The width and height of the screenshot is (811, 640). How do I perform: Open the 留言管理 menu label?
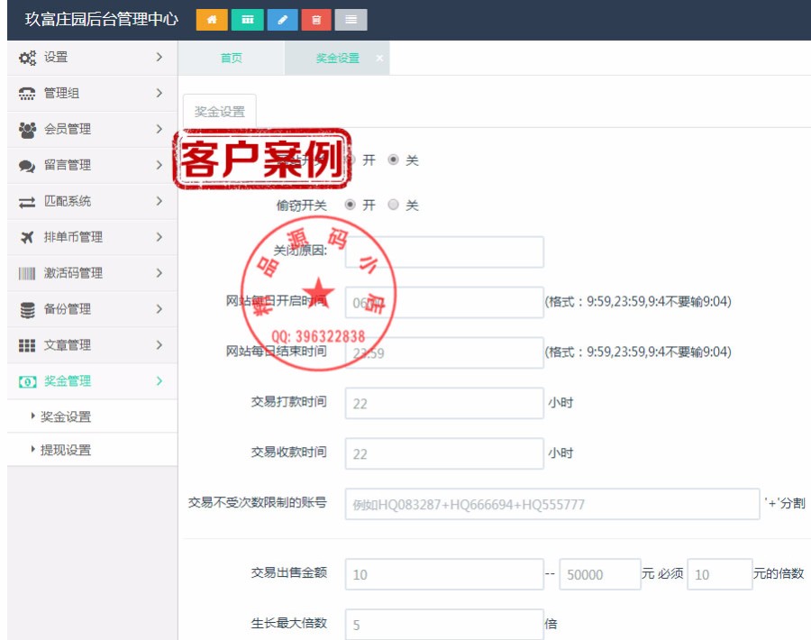[68, 165]
